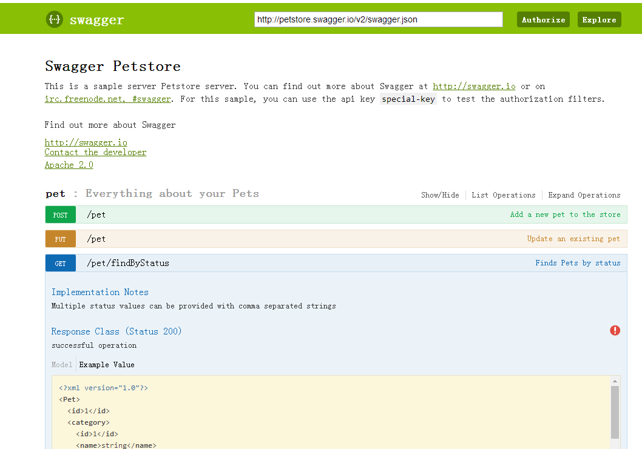Screen dimensions: 642x449
Task: Focus the swagger.json URL input field
Action: point(378,19)
